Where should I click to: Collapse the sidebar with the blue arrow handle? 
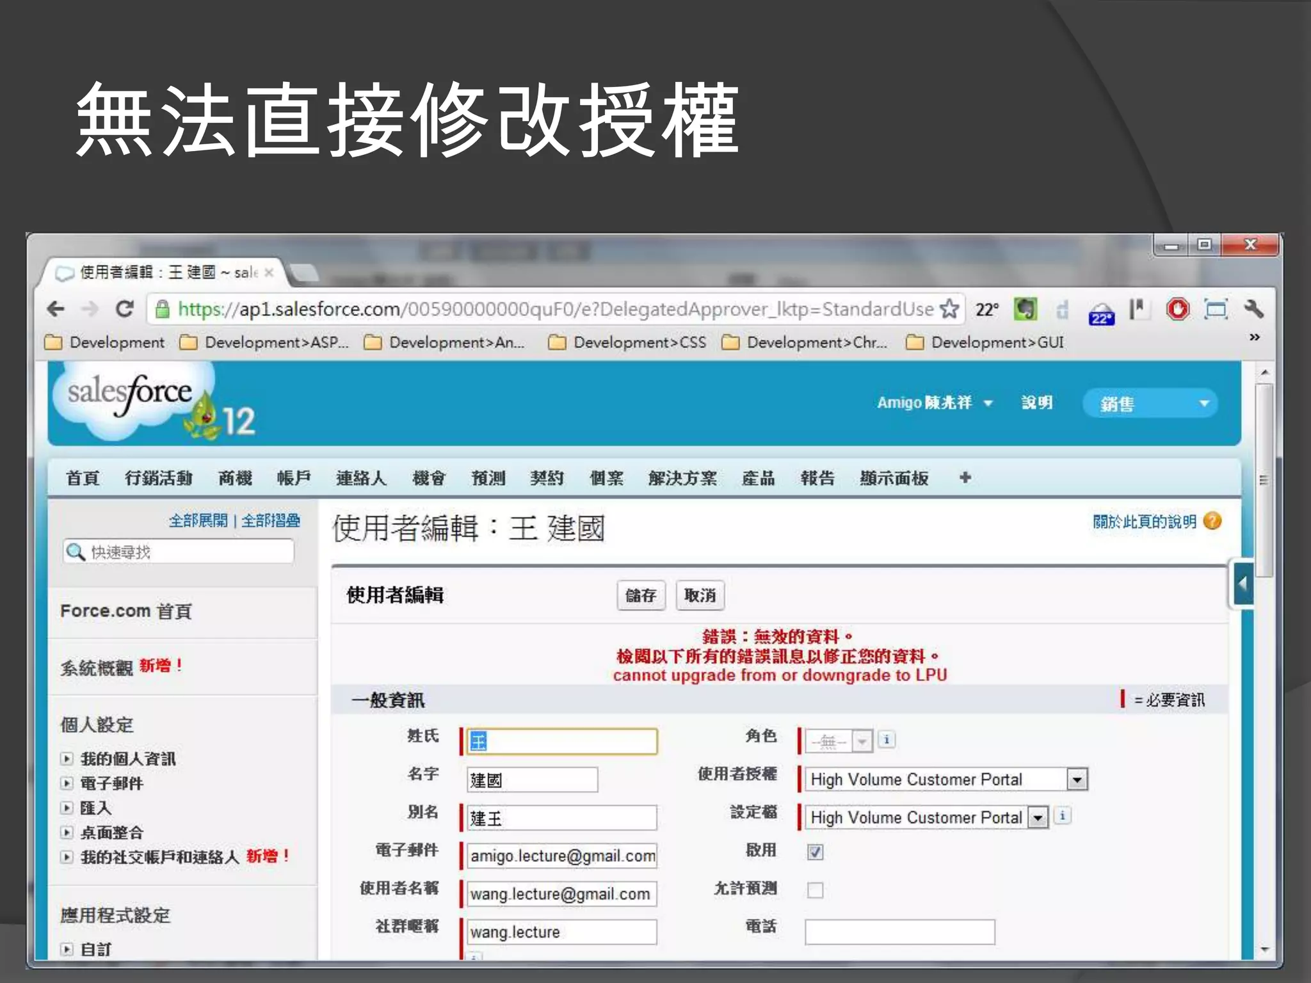click(1243, 583)
